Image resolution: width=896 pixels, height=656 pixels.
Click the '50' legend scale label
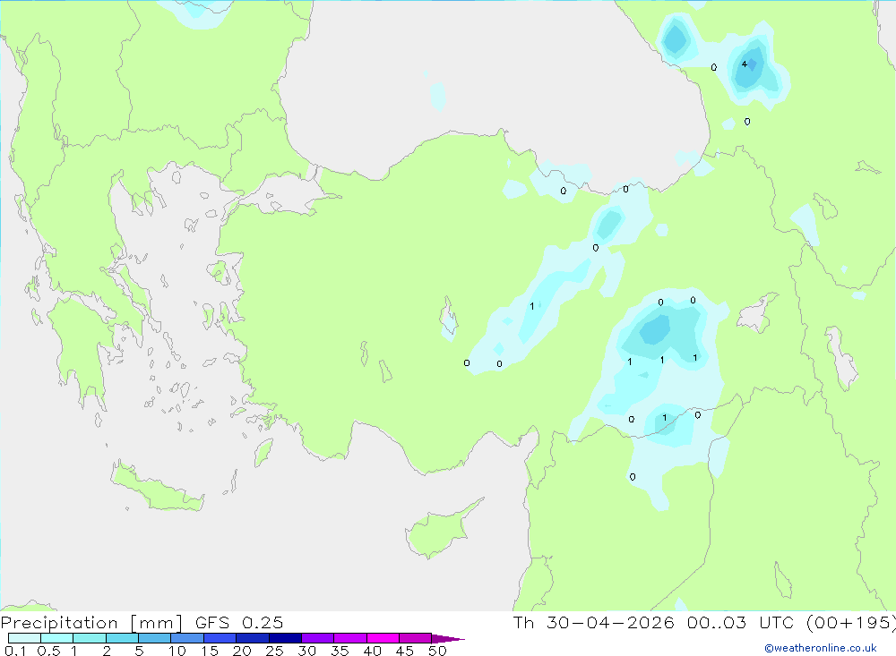[437, 651]
